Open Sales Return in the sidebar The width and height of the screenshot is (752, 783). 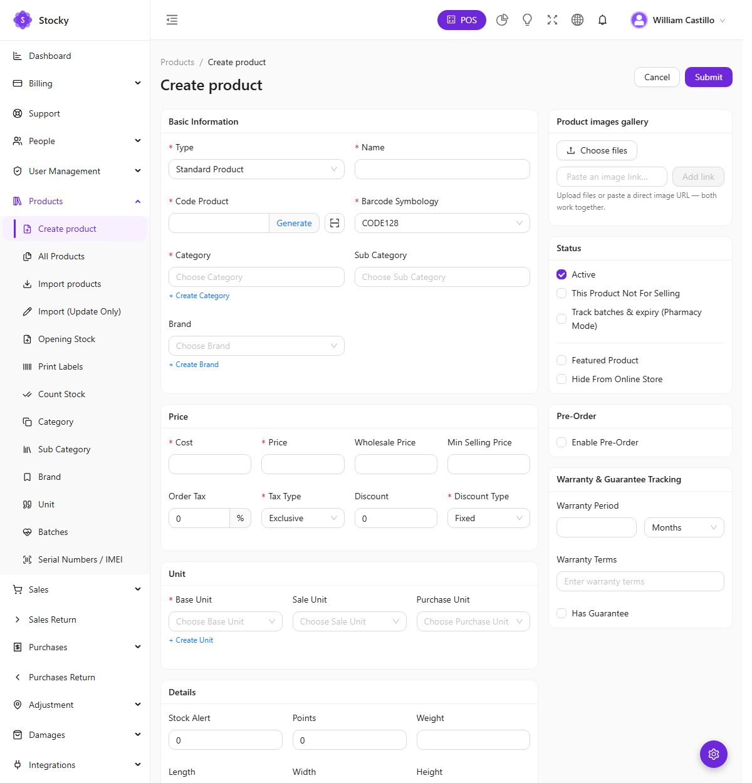point(75,620)
